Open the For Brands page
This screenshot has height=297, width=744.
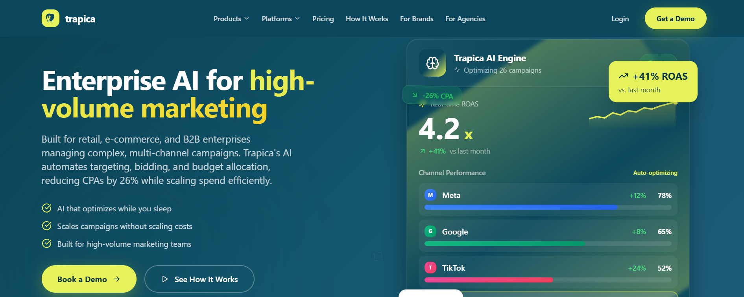point(417,18)
